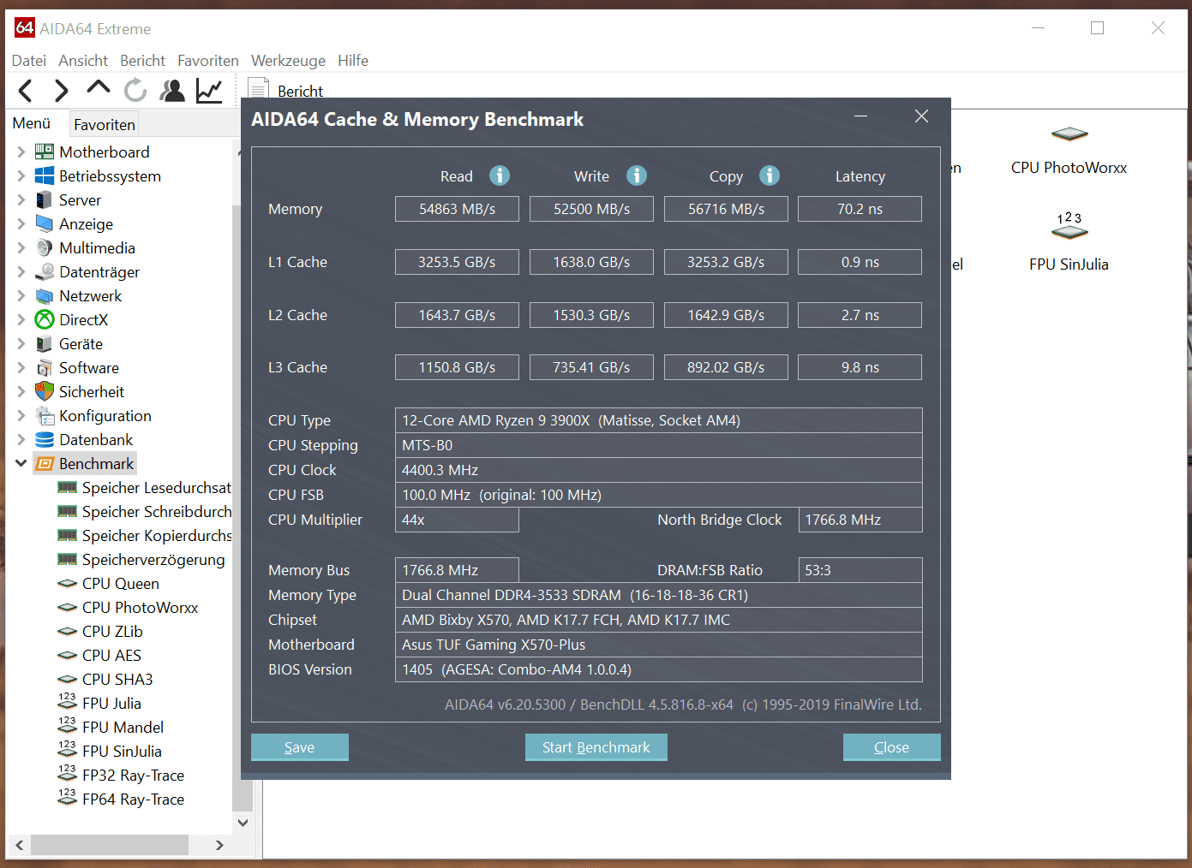Select CPU ZLib benchmark item
1192x868 pixels.
[100, 631]
